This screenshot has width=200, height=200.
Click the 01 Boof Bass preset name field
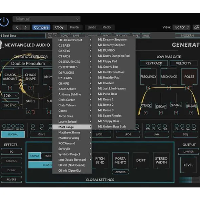click(23, 36)
